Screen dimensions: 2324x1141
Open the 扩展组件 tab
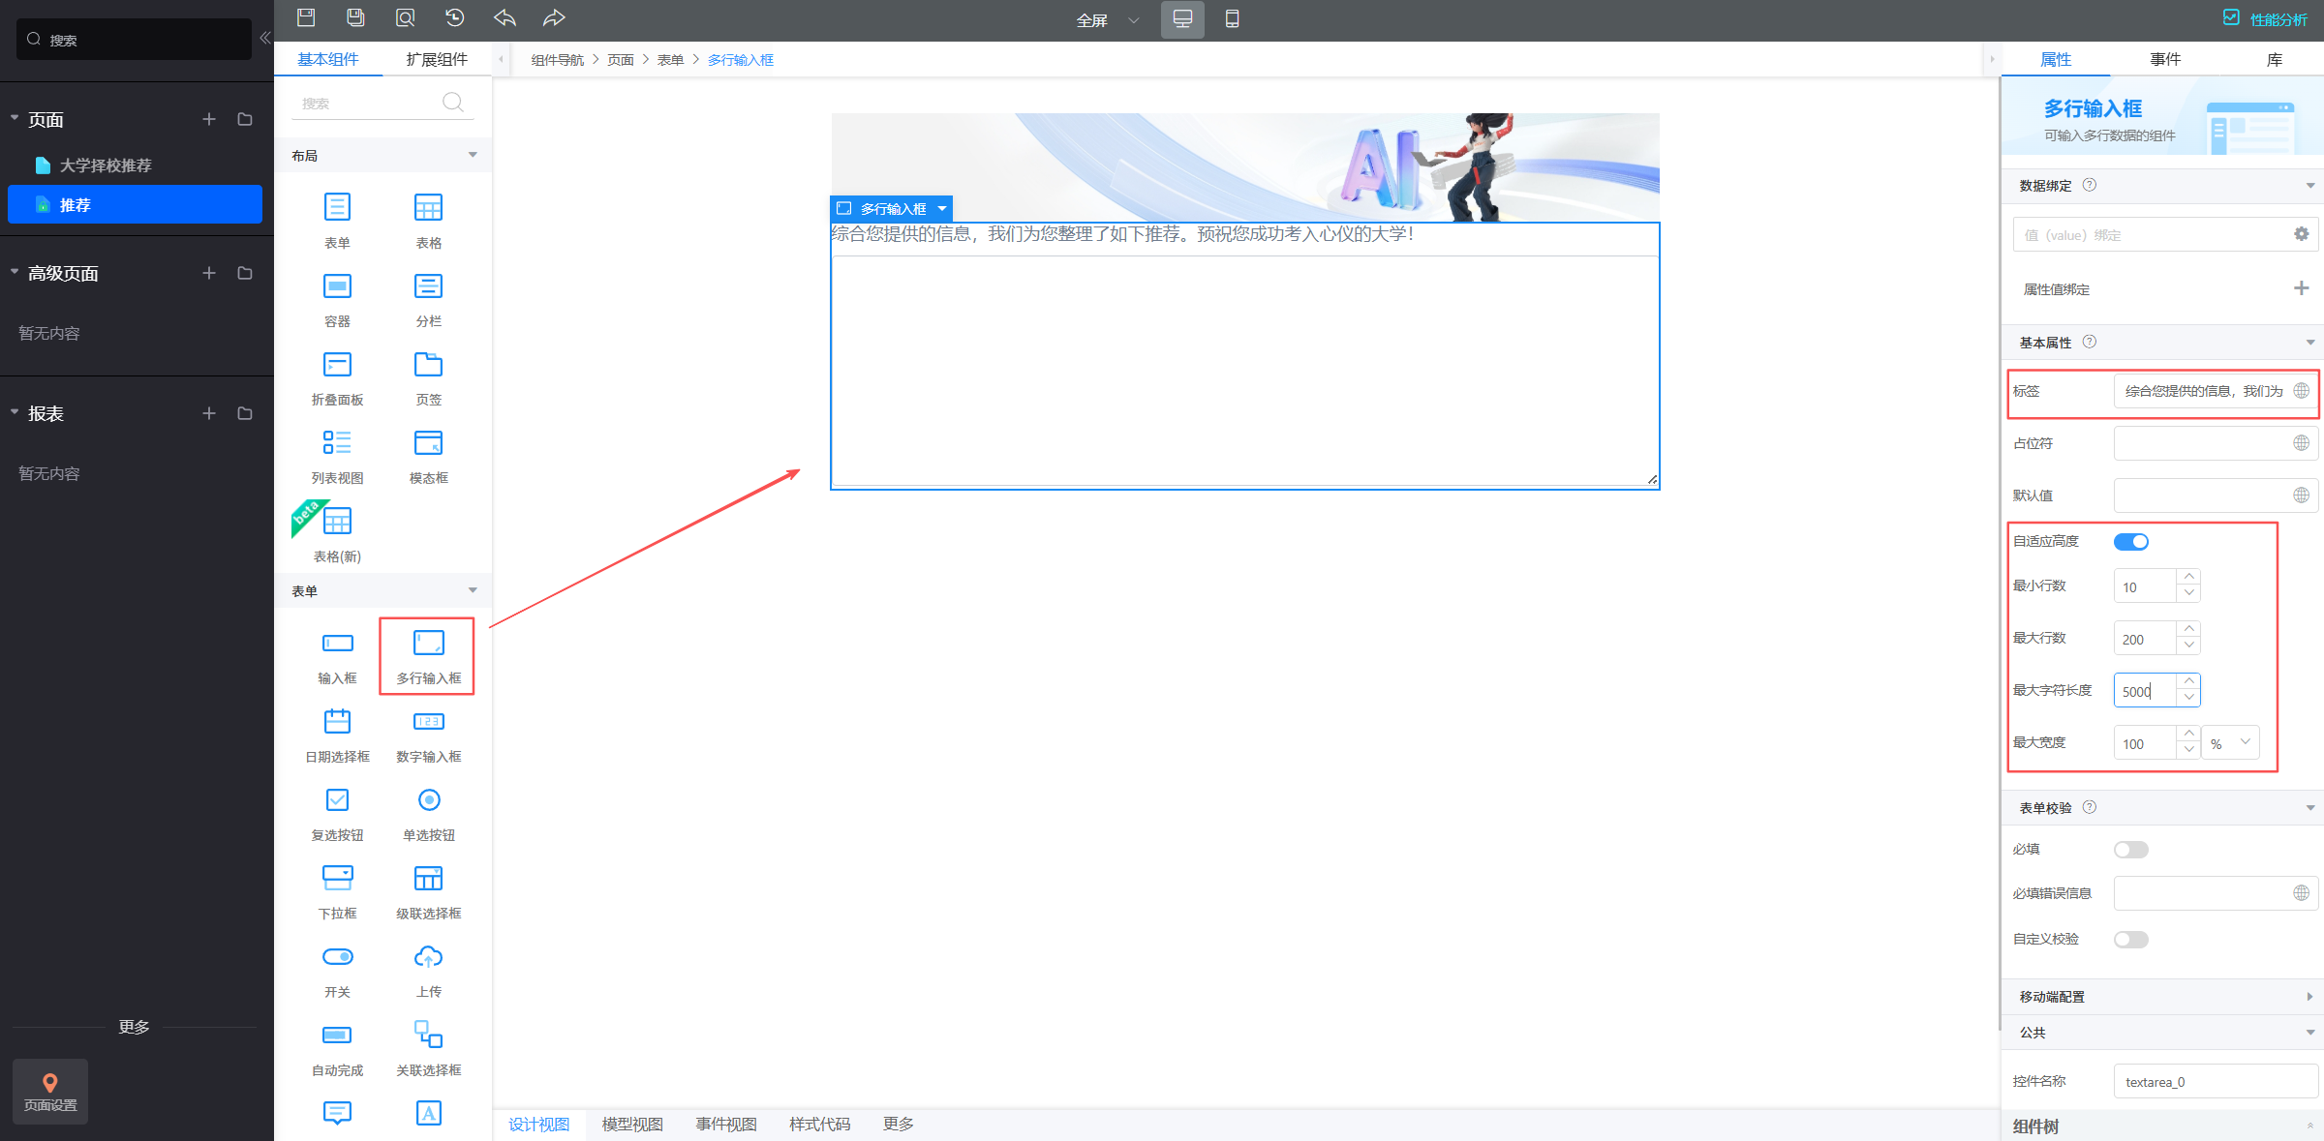pyautogui.click(x=437, y=60)
